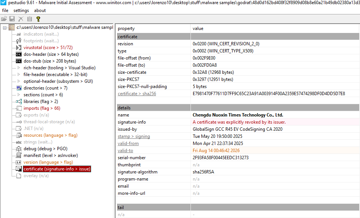Click serial number 2F93FA58F00445EEDC313273

(220, 158)
